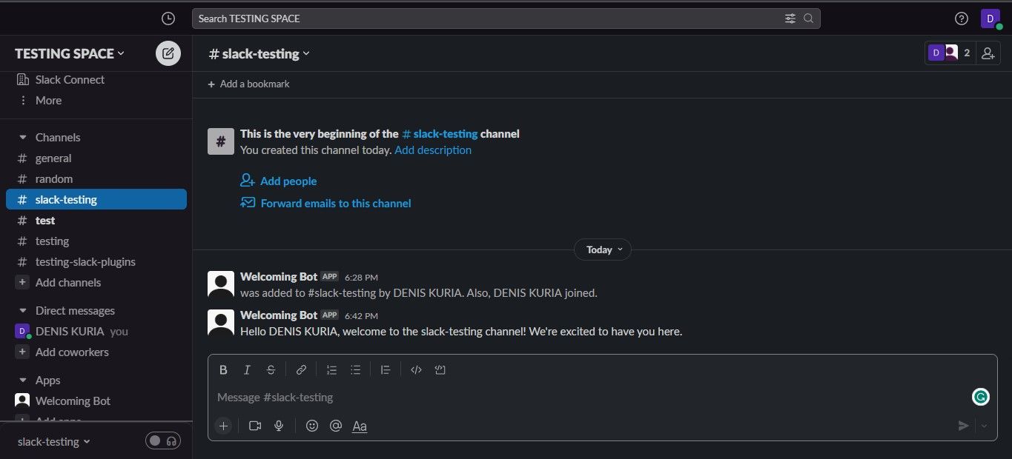Click the Add people link

pos(288,181)
